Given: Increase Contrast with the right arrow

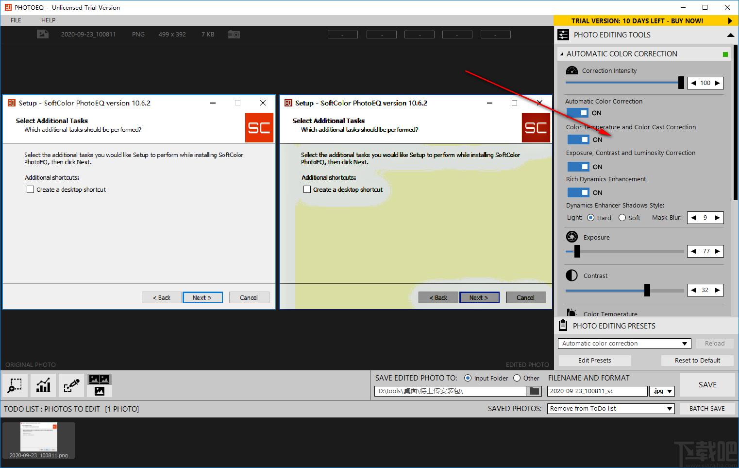Looking at the screenshot, I should [718, 290].
